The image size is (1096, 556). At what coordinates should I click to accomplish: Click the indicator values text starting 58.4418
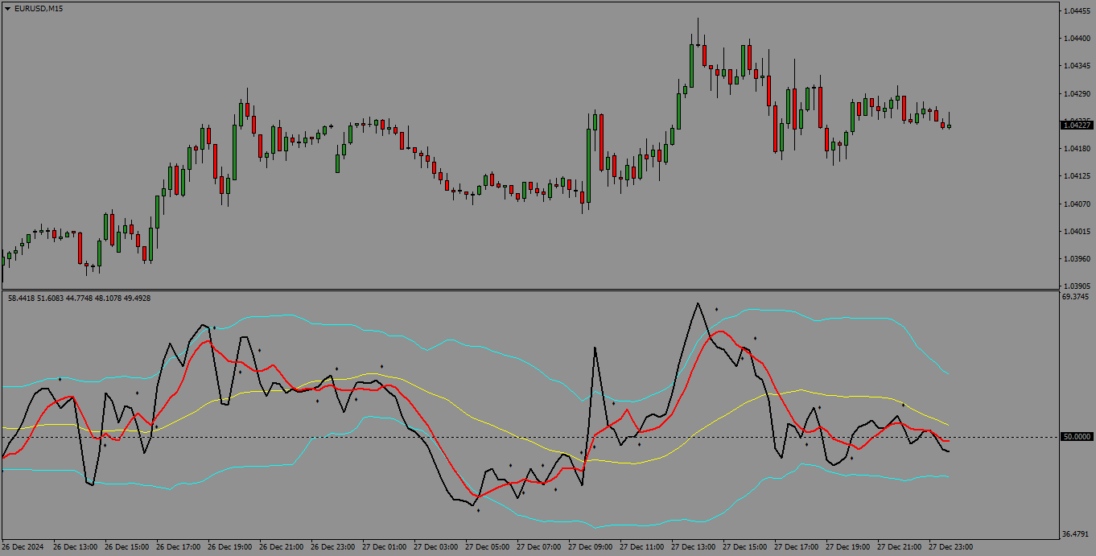tap(79, 299)
